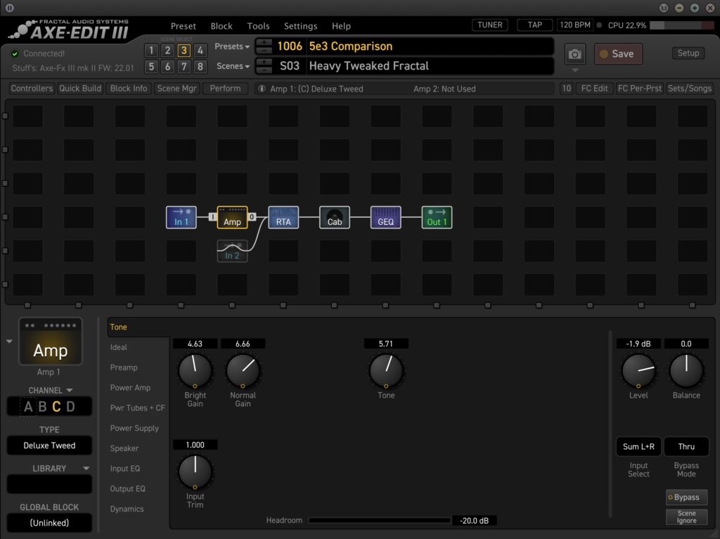Click the Amp input I connector tab
Screen dimensions: 720x539
(x=212, y=216)
